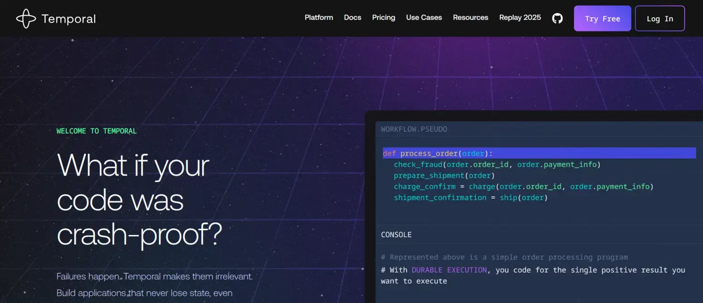Viewport: 703px width, 303px height.
Task: Open Replay 2025 nav link
Action: coord(520,18)
